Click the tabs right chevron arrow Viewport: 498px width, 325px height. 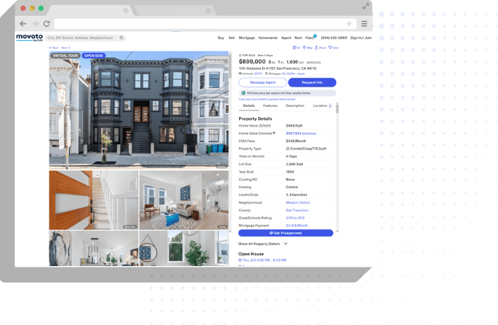[330, 106]
